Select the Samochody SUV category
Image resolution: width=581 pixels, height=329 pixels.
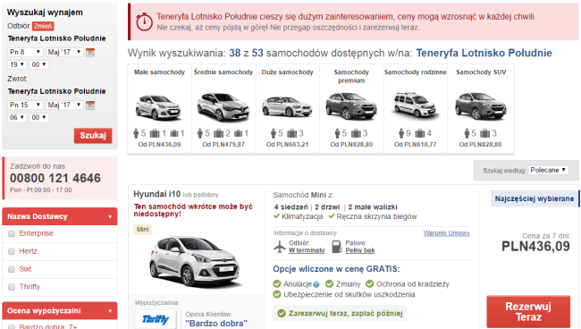[481, 108]
